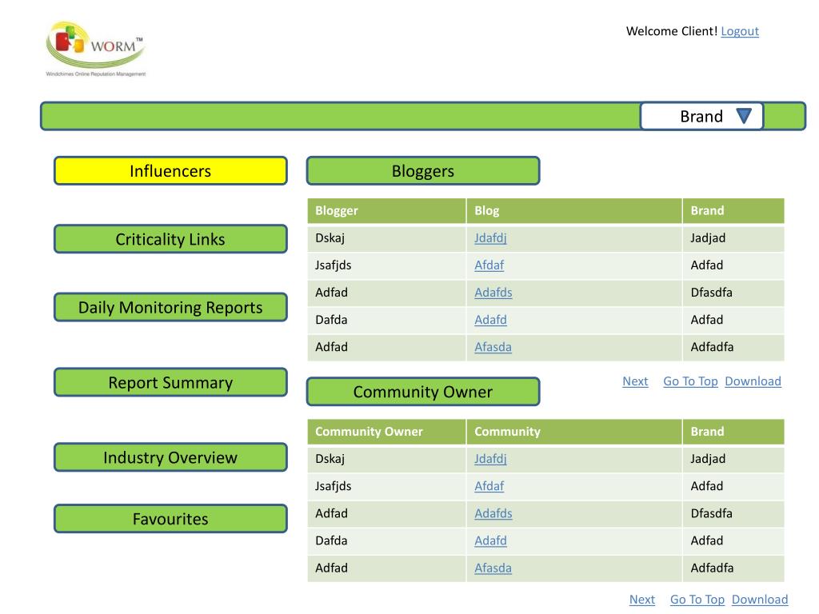
Task: Click brand Jadjad in Bloggers table
Action: tap(708, 238)
